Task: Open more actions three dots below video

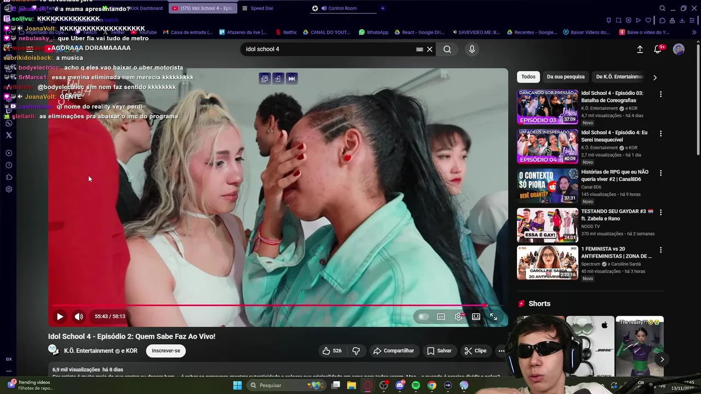Action: [x=501, y=351]
